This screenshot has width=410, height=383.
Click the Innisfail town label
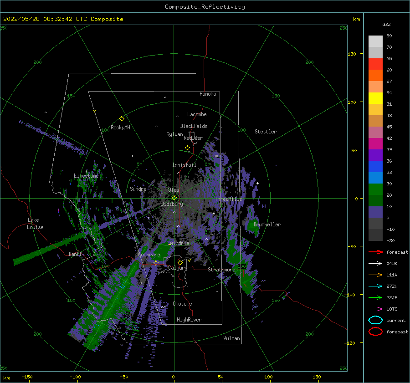184,165
